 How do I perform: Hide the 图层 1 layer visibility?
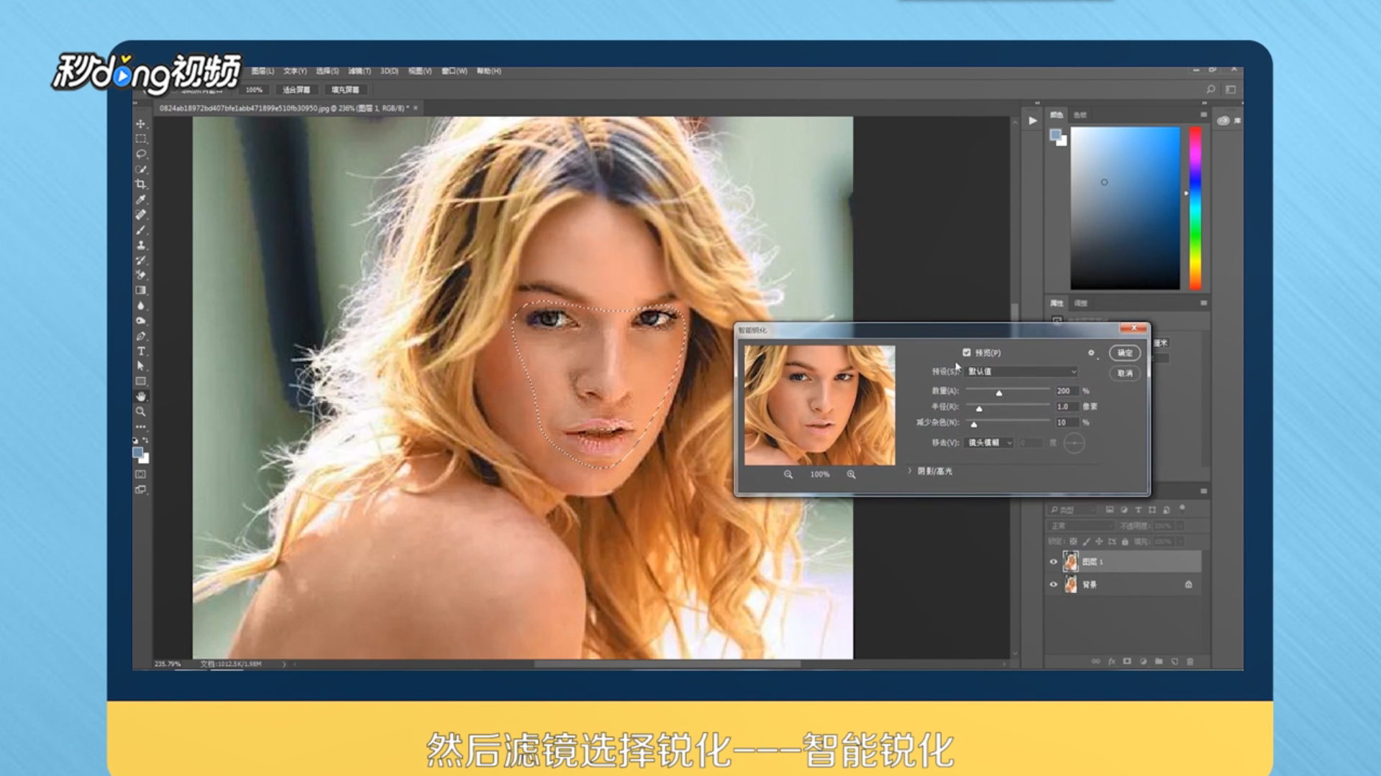(1054, 562)
